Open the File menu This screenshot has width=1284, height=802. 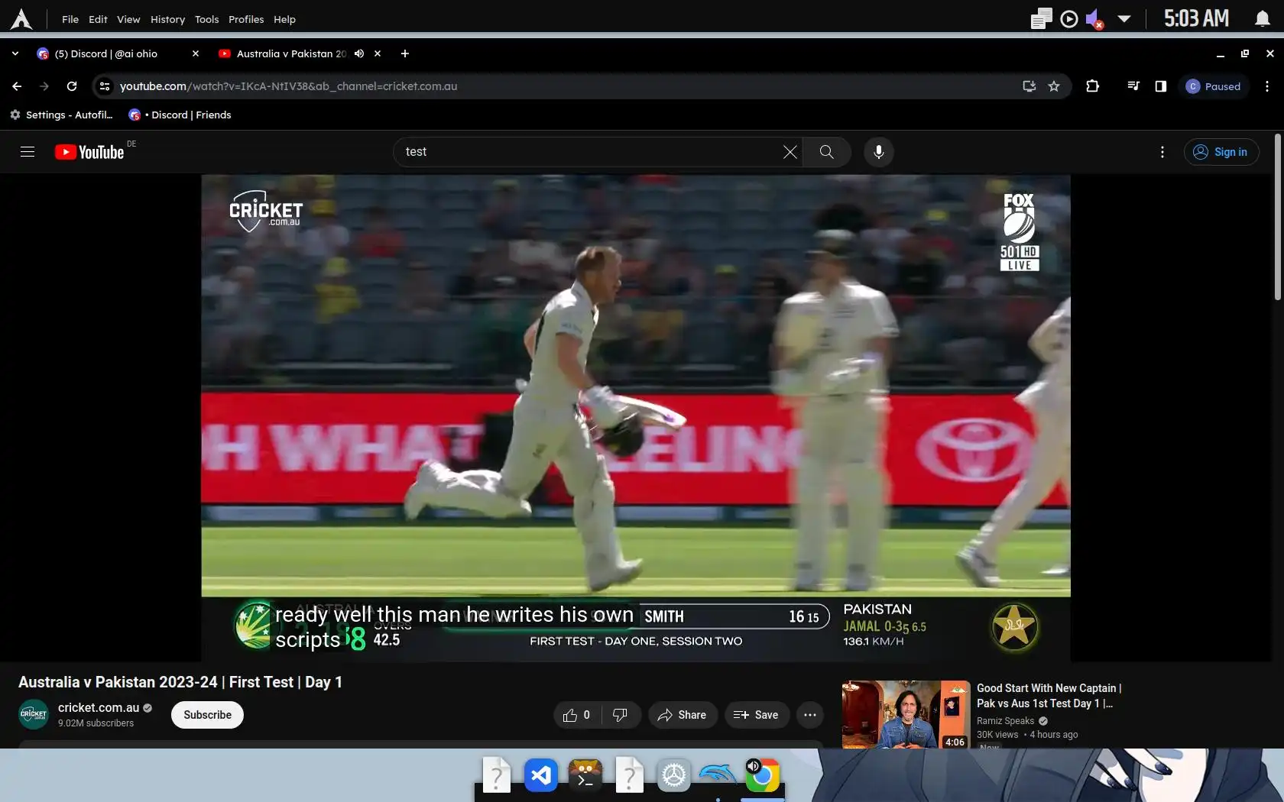tap(70, 19)
